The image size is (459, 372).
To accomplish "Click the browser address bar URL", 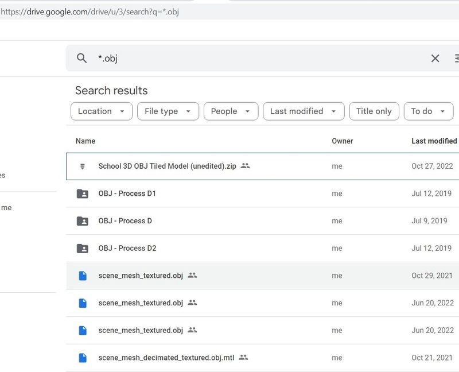I will point(92,11).
